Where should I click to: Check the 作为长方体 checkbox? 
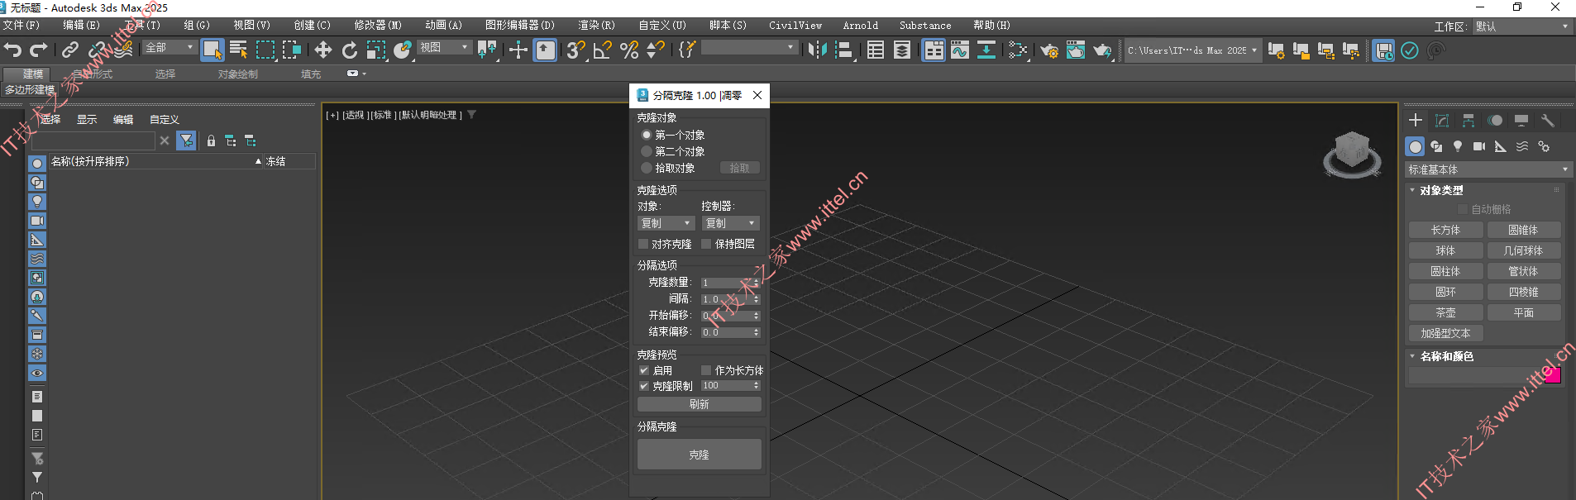(706, 370)
